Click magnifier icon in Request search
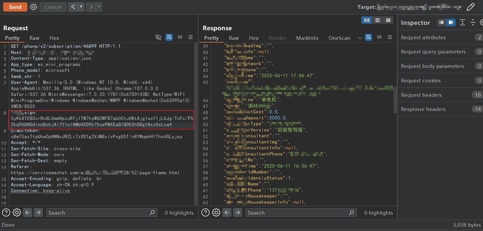Image resolution: width=483 pixels, height=231 pixels. tap(152, 213)
